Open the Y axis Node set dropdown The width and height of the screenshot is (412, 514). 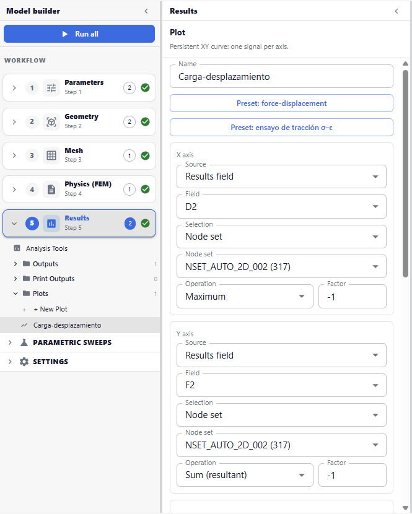pos(281,445)
